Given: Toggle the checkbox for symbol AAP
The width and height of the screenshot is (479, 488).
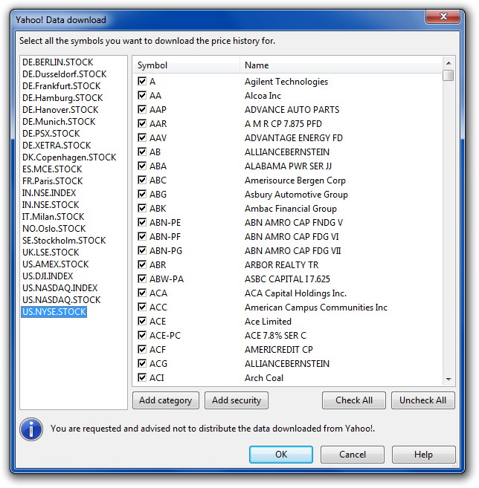Looking at the screenshot, I should point(142,110).
